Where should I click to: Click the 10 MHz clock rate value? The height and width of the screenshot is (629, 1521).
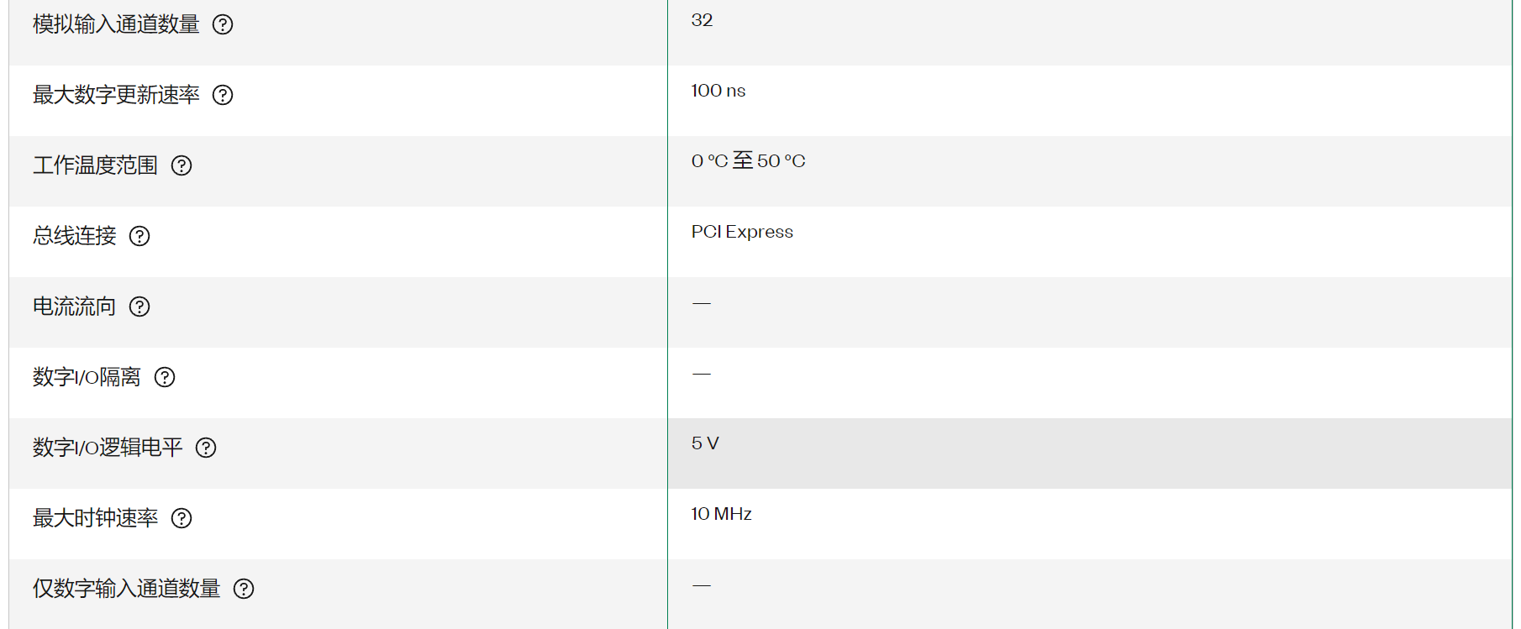pyautogui.click(x=721, y=514)
